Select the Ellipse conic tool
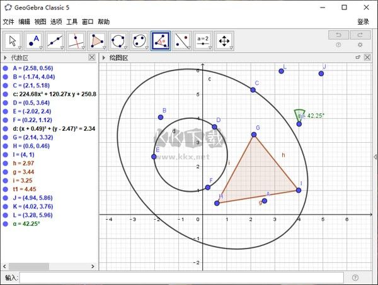 point(139,41)
